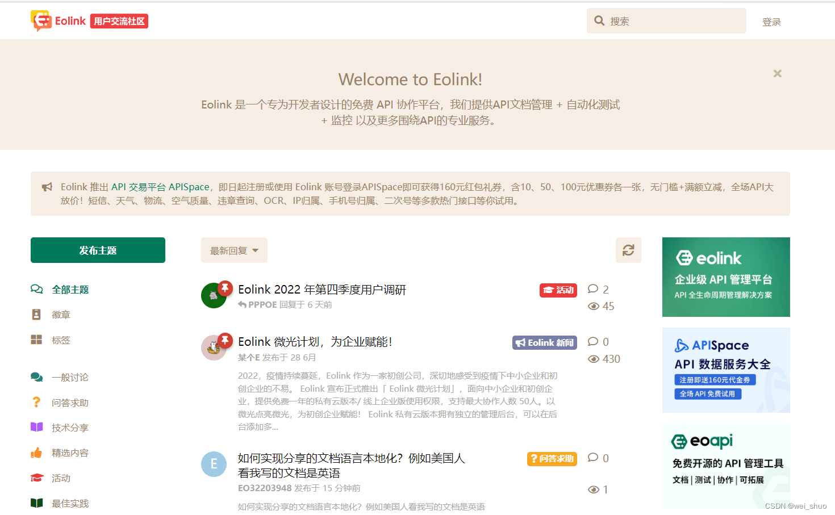Open the 最新回复 sort dropdown
This screenshot has height=515, width=835.
click(234, 250)
